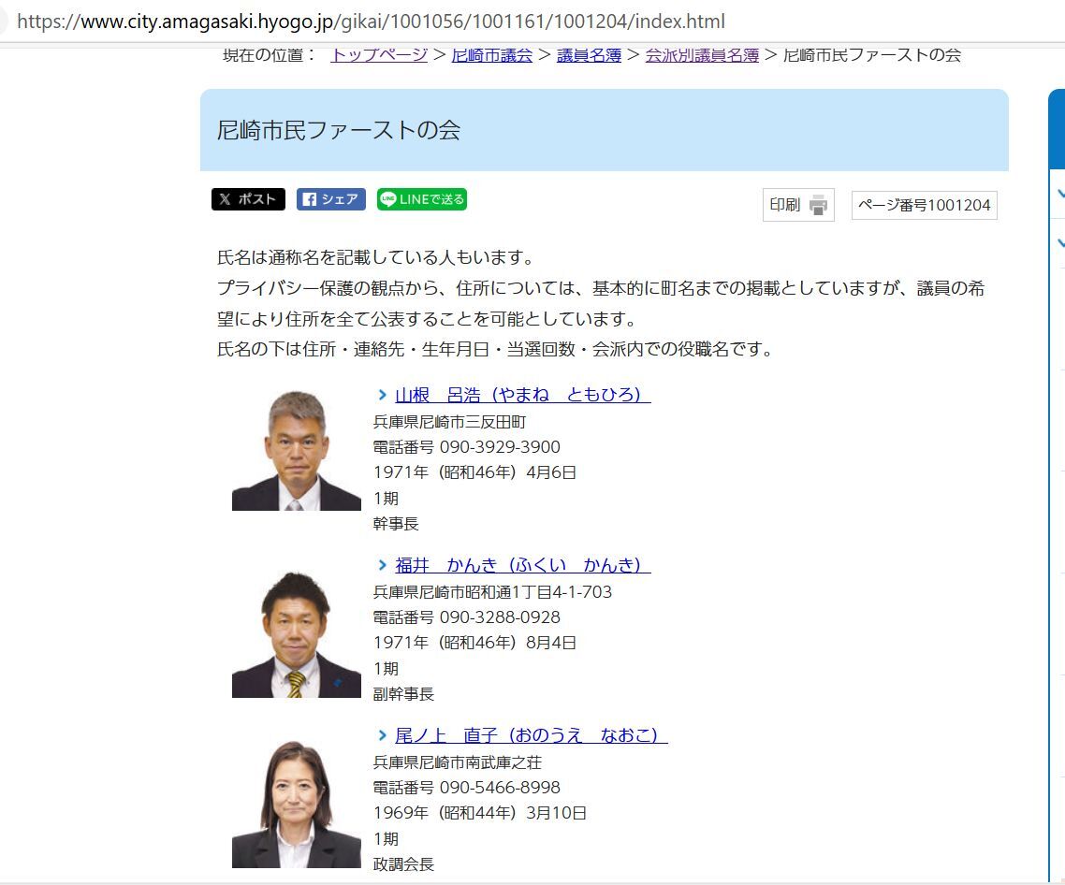Click 尼崎市民ファーストの会 in the breadcrumb

tap(872, 55)
